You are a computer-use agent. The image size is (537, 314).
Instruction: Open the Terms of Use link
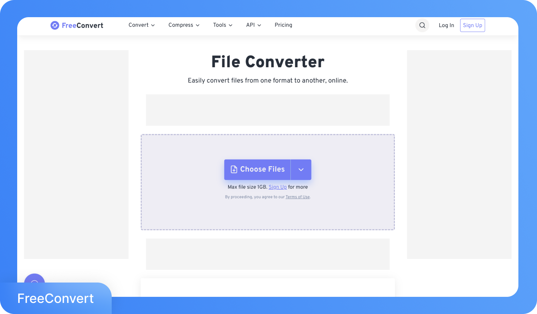coord(297,197)
